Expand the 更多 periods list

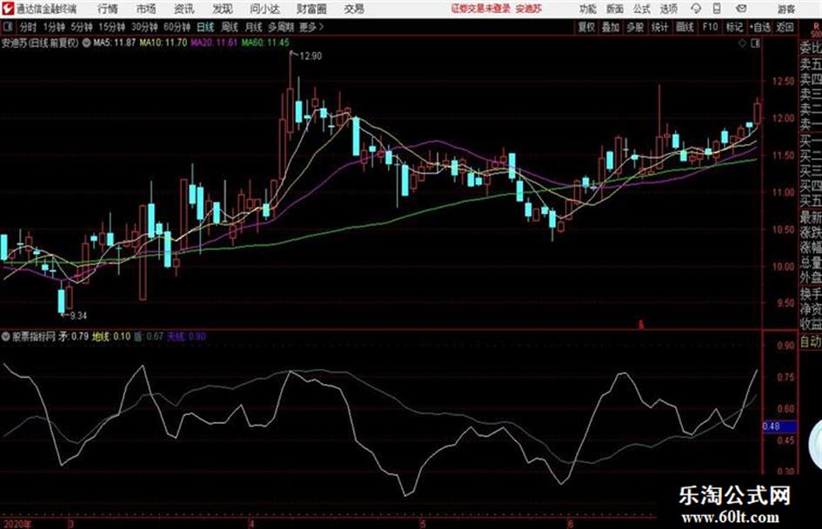point(311,27)
